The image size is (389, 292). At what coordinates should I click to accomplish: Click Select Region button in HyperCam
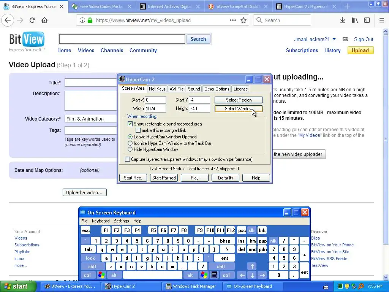tap(239, 100)
